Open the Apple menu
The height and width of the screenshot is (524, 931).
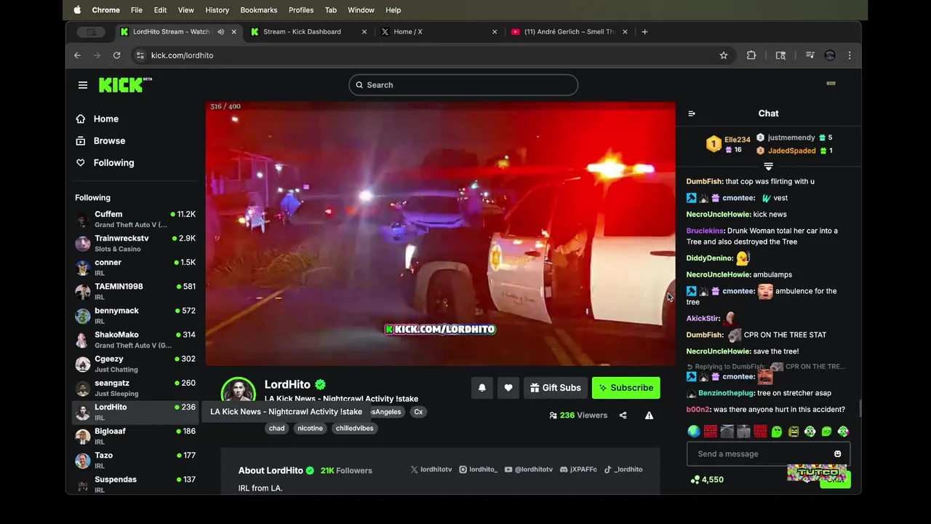78,10
